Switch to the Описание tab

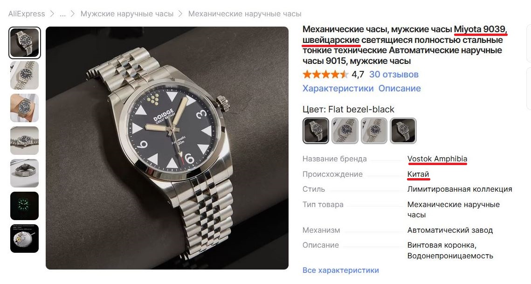pos(400,89)
